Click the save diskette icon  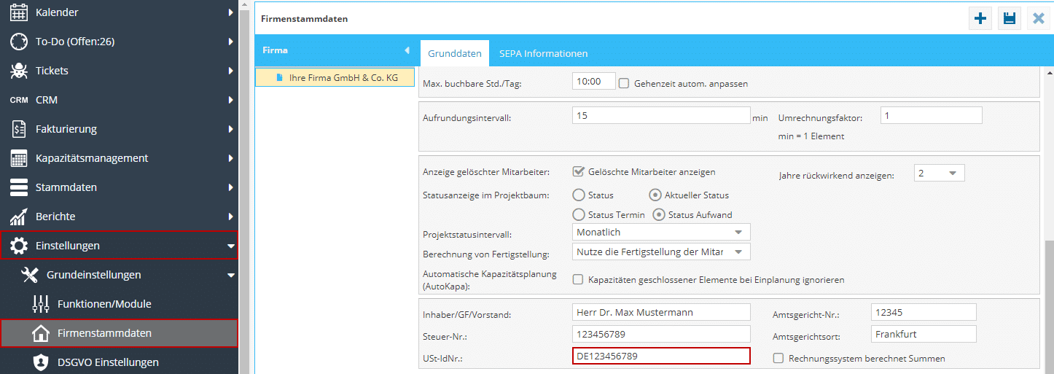click(x=1010, y=19)
